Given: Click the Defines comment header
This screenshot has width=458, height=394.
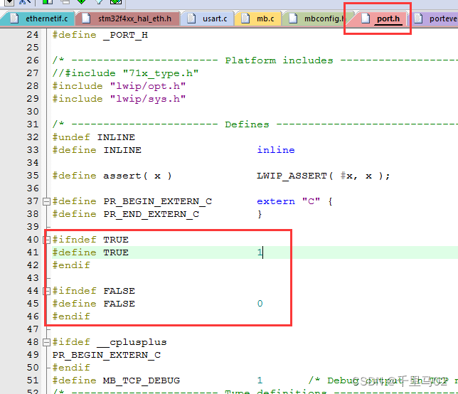Looking at the screenshot, I should (x=255, y=124).
